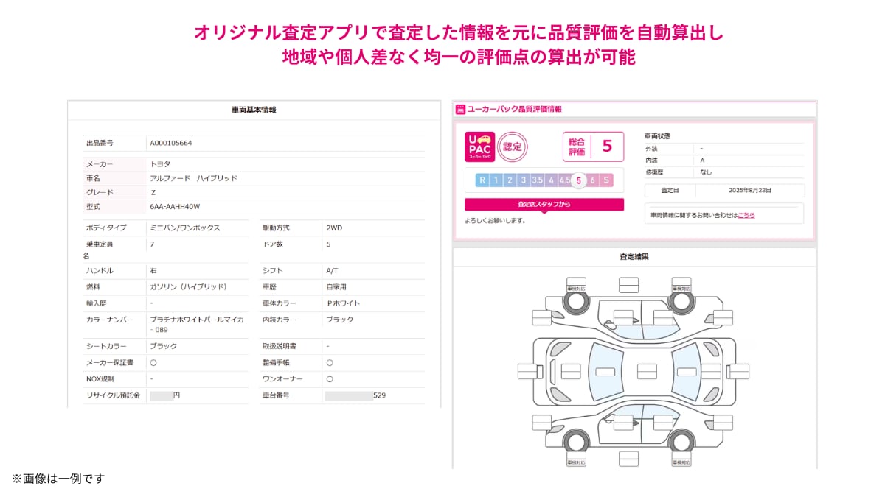Image resolution: width=885 pixels, height=497 pixels.
Task: Click the color number プラチナホワイトパールマイカ - 089
Action: [x=198, y=324]
